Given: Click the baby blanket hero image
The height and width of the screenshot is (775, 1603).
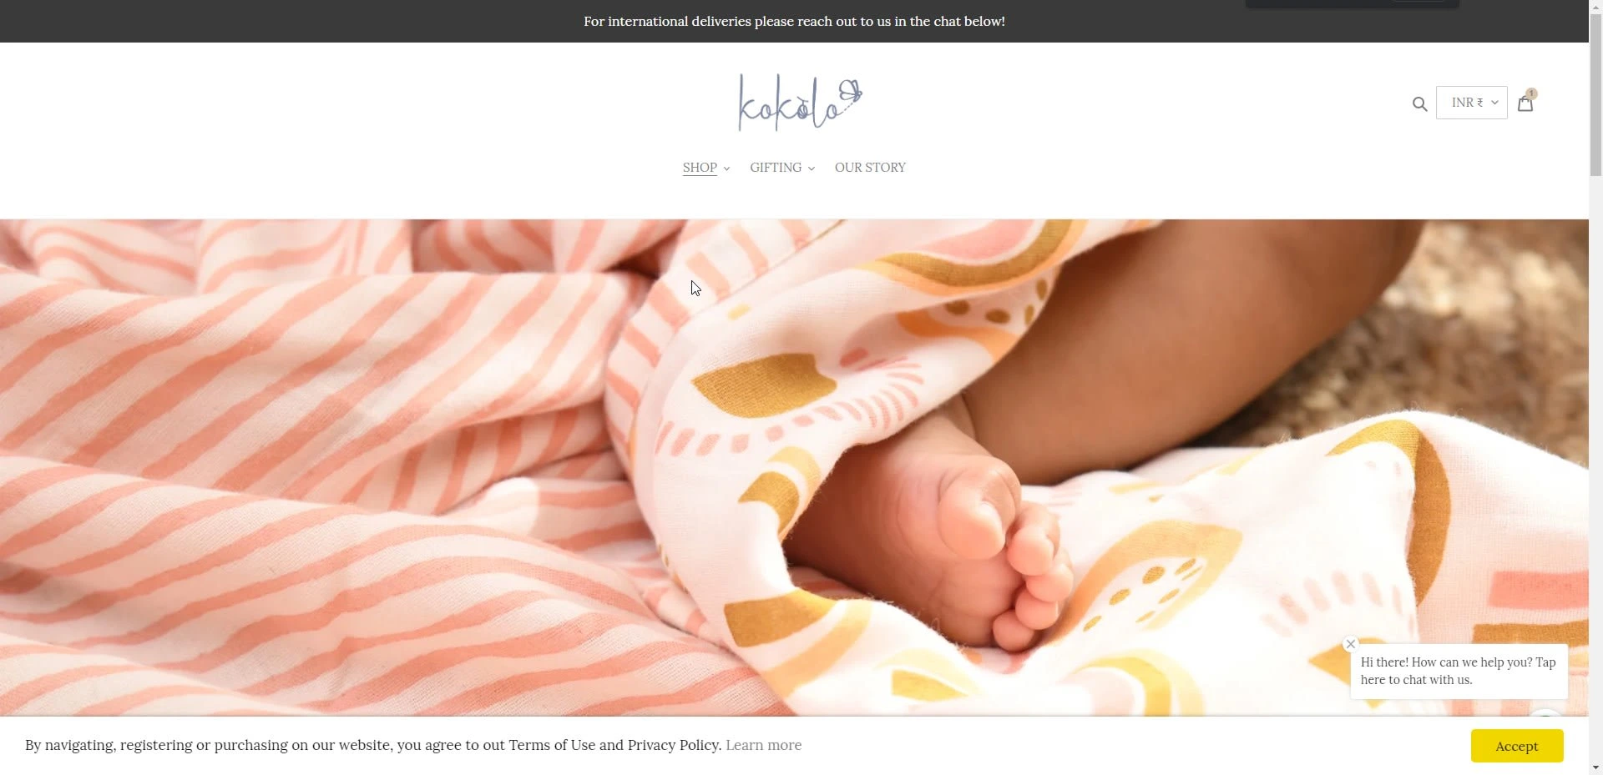Looking at the screenshot, I should tap(793, 467).
